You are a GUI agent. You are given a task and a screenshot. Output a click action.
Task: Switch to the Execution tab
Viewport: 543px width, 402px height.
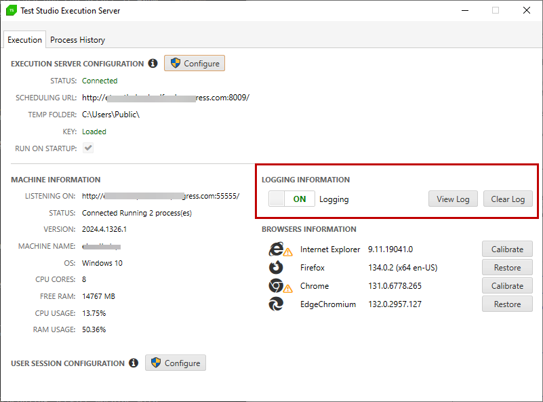pos(24,40)
